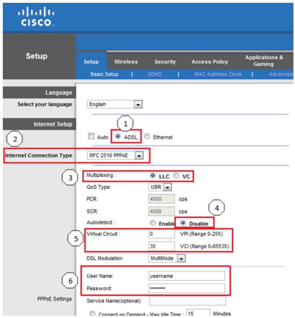Image resolution: width=295 pixels, height=318 pixels.
Task: Click the Cisco logo
Action: click(36, 17)
